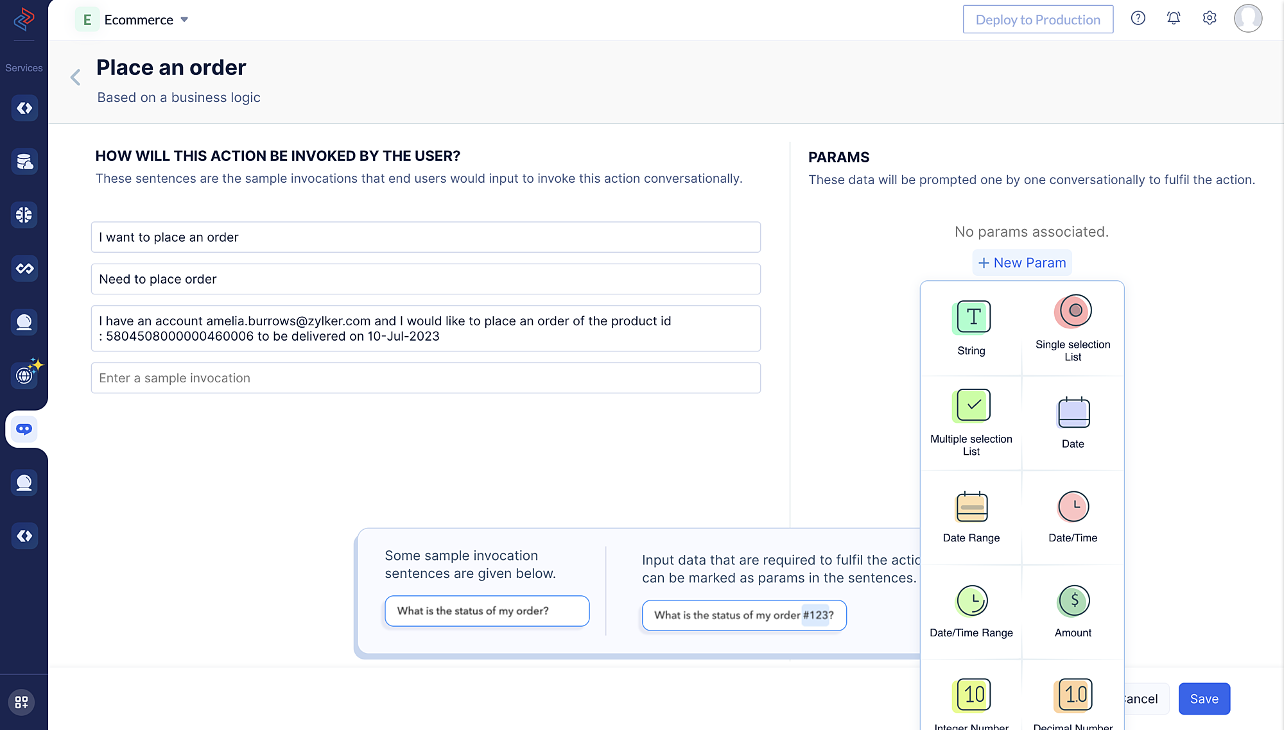Viewport: 1284px width, 730px height.
Task: Pick the Amount param type
Action: pyautogui.click(x=1072, y=611)
